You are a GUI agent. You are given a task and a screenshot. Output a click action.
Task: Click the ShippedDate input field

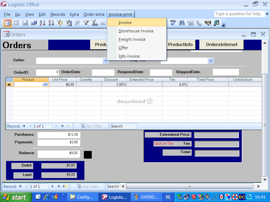[x=226, y=72]
